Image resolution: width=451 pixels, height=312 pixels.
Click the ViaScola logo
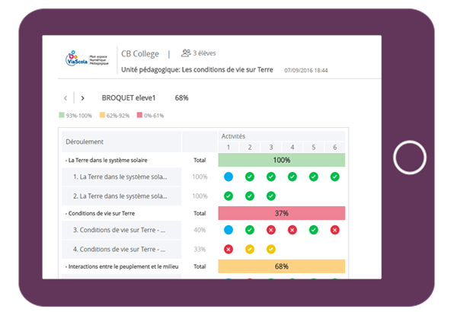(87, 59)
